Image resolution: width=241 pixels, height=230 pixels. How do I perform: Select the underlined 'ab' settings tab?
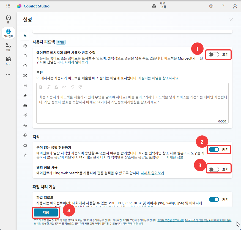(x=25, y=96)
